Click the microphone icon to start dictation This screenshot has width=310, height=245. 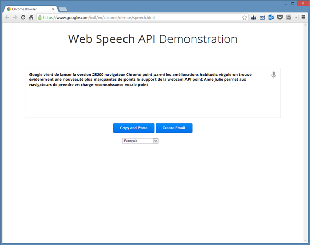pyautogui.click(x=274, y=75)
